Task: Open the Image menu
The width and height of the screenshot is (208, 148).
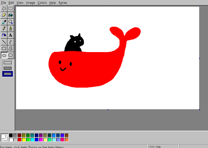Action: (30, 3)
